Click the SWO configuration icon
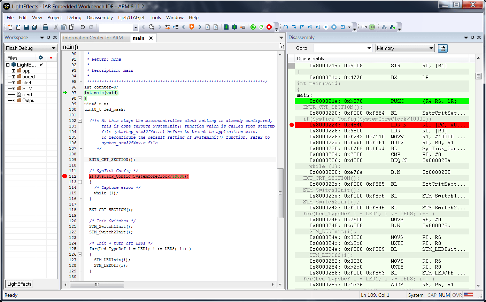486x302 pixels. [372, 27]
